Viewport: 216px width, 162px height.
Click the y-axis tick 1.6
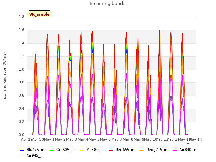pyautogui.click(x=21, y=30)
